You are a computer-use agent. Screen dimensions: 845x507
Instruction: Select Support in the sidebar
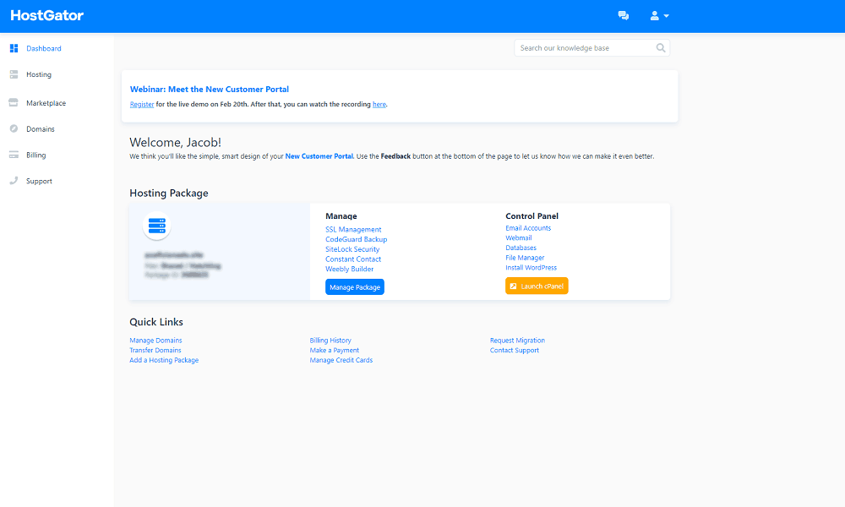(40, 181)
